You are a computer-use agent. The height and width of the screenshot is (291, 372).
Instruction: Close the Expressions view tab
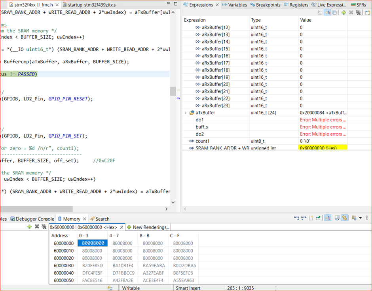[x=216, y=5]
